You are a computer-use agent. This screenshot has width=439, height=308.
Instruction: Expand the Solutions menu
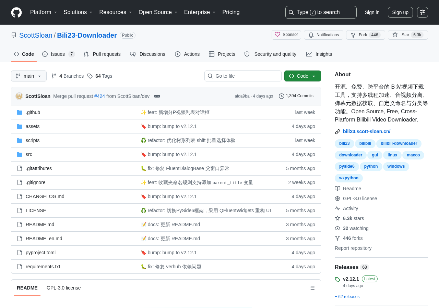[x=78, y=12]
